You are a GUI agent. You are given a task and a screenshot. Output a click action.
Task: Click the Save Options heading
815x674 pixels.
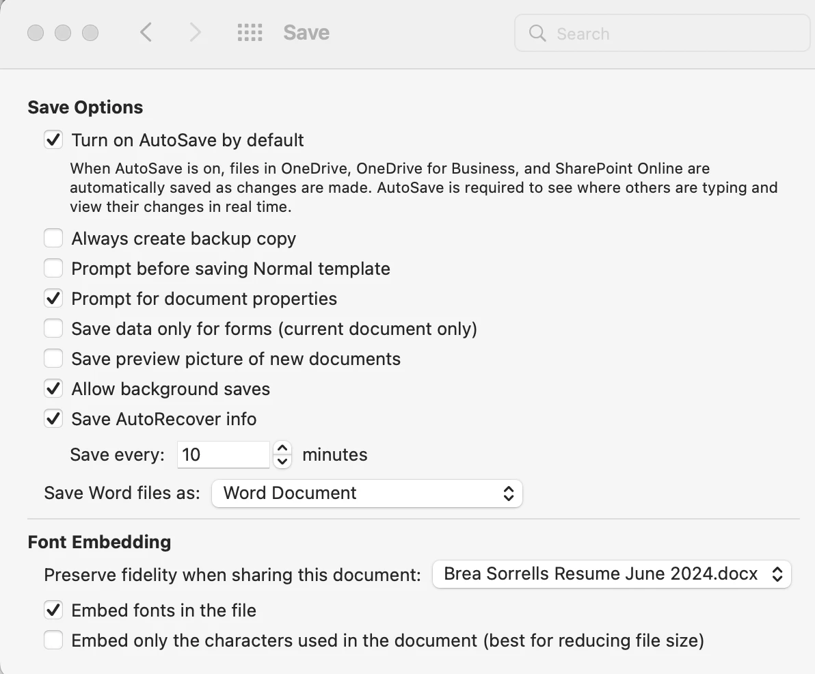click(85, 107)
